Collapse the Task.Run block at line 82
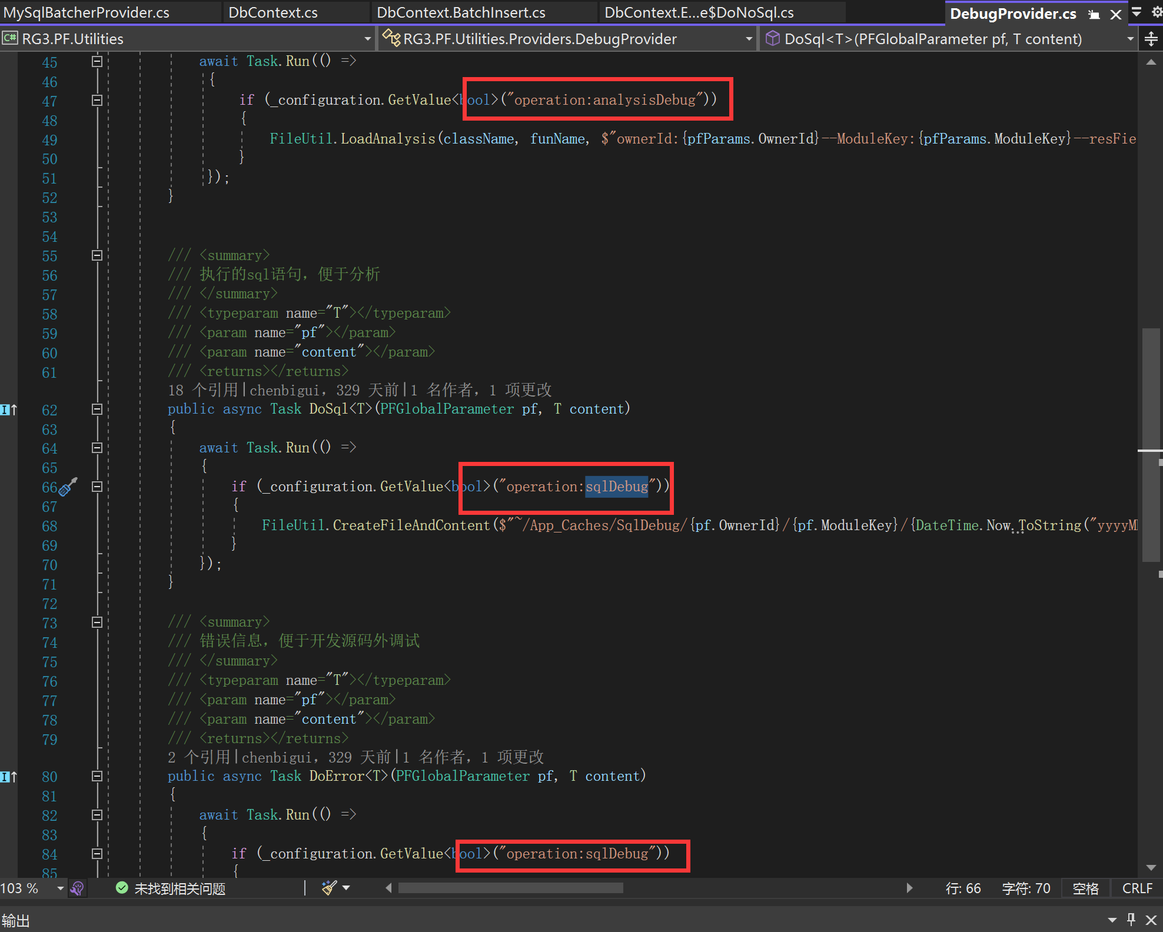This screenshot has height=932, width=1163. pos(97,815)
